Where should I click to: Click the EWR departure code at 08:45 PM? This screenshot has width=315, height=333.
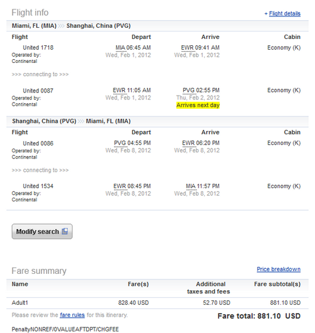click(120, 186)
